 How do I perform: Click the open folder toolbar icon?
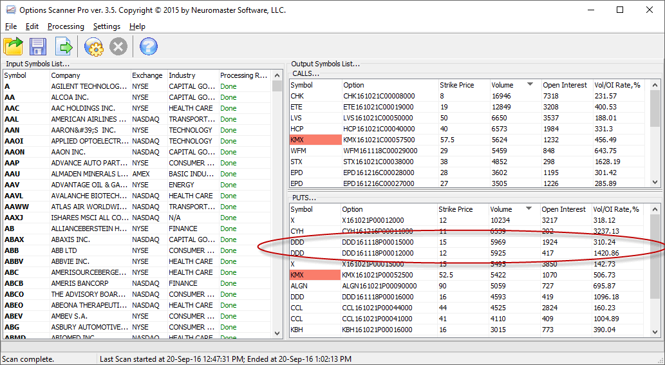coord(13,46)
